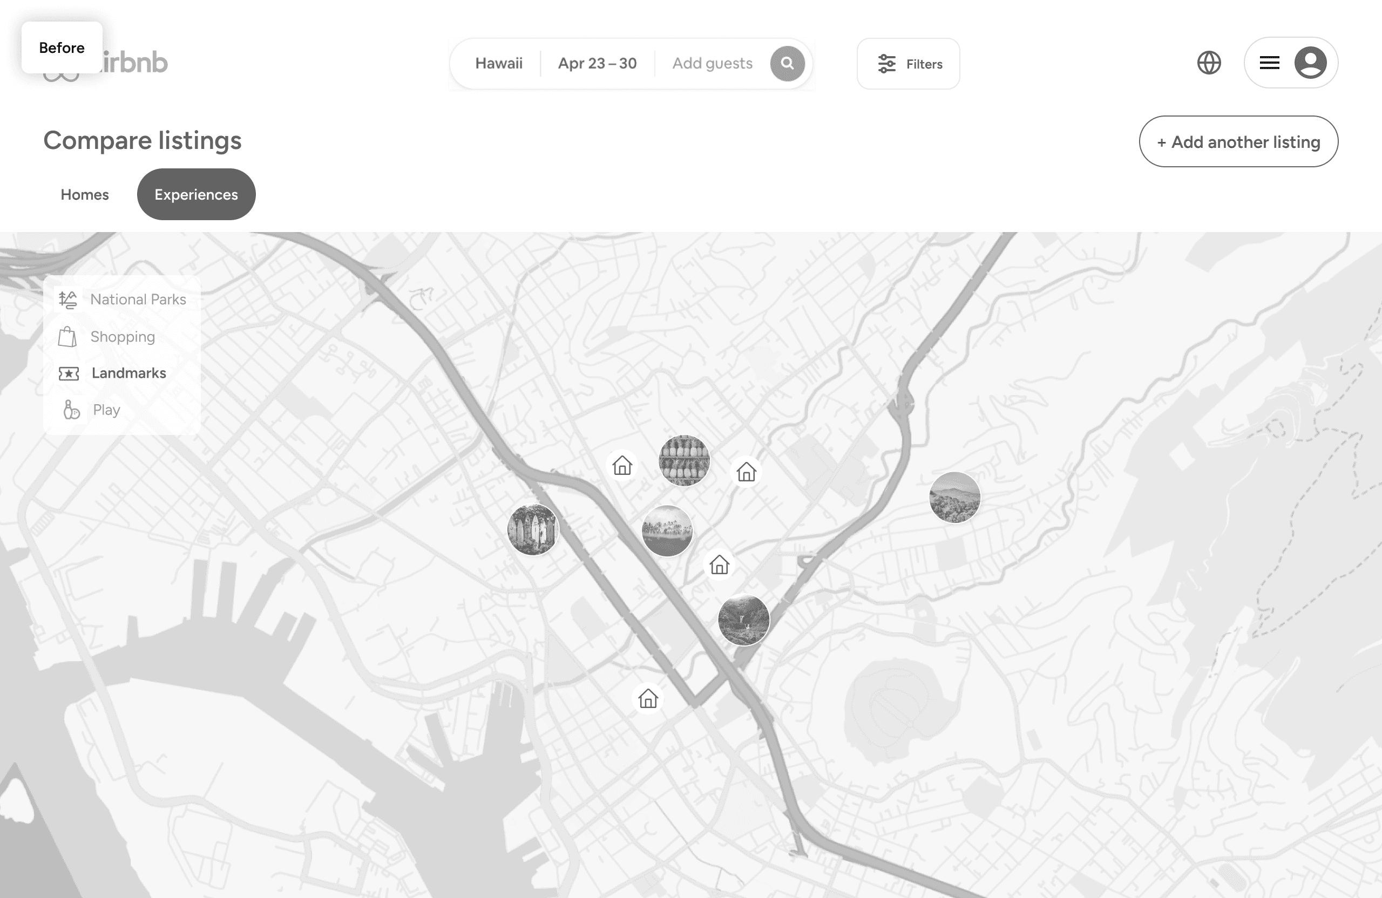Open the Add guests selector
Screen dimensions: 1382x898
pos(712,63)
